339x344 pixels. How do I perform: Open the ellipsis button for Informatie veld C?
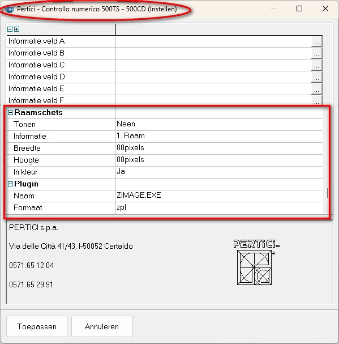[x=316, y=65]
